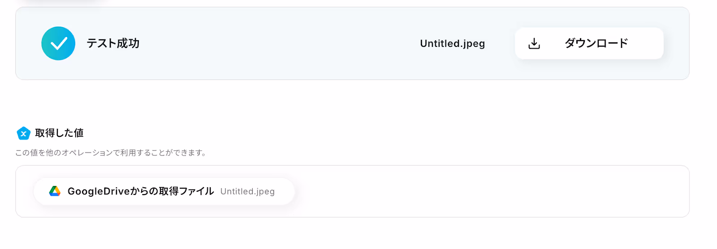Click the ダウンロード button label
The width and height of the screenshot is (717, 249).
pos(596,43)
